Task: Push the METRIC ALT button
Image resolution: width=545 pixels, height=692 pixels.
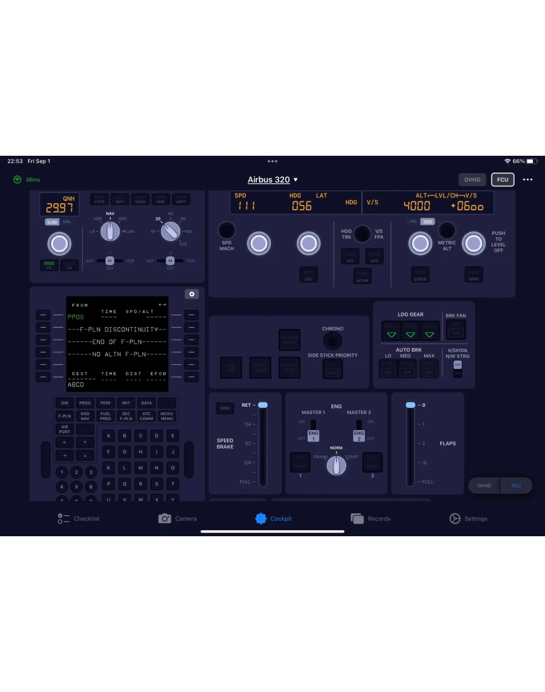Action: pos(447,230)
